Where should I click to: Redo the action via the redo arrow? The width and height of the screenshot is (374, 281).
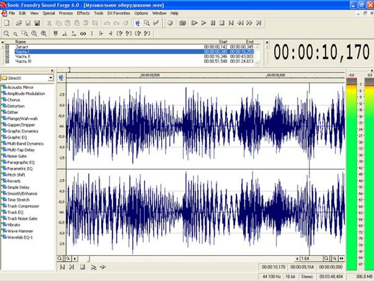pyautogui.click(x=117, y=23)
